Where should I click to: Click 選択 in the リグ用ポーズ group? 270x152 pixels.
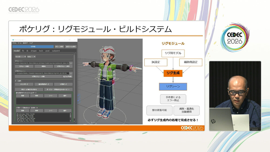point(65,110)
